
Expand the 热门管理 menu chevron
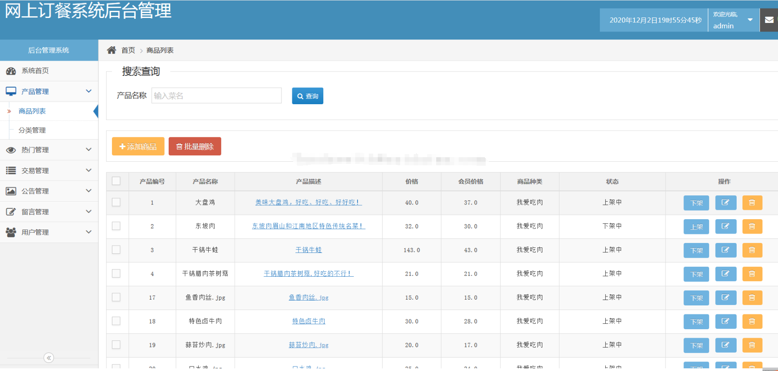click(89, 150)
